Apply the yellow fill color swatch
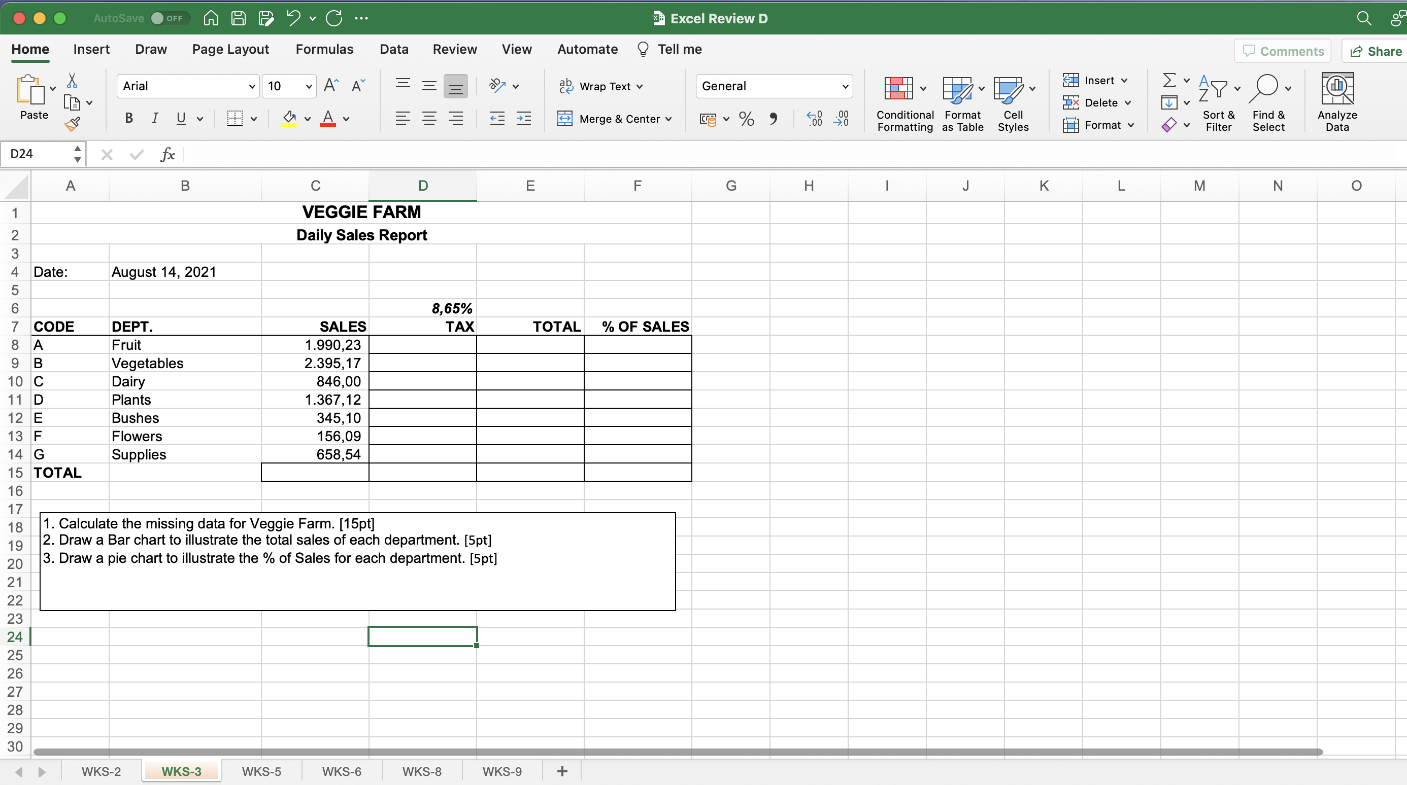1407x785 pixels. tap(289, 118)
